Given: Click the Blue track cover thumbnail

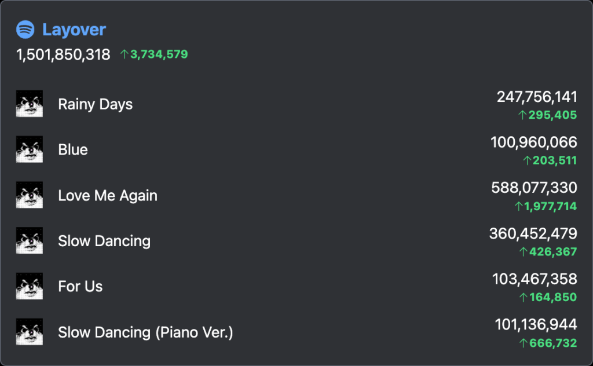Looking at the screenshot, I should click(x=30, y=149).
